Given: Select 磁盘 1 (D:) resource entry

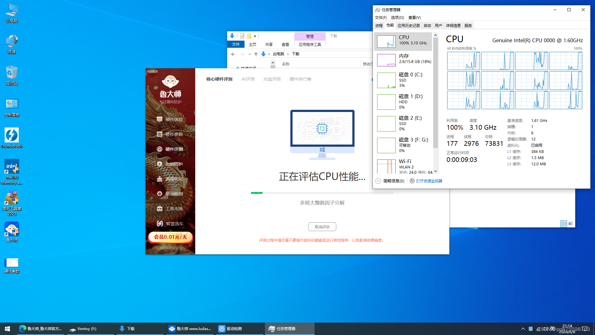Looking at the screenshot, I should (x=403, y=102).
